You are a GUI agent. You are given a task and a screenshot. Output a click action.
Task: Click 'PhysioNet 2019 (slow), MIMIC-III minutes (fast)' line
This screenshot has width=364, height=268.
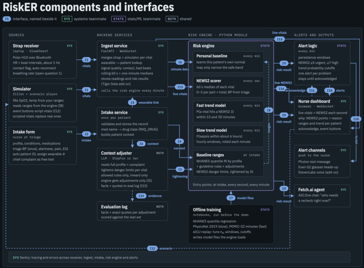[x=229, y=226]
